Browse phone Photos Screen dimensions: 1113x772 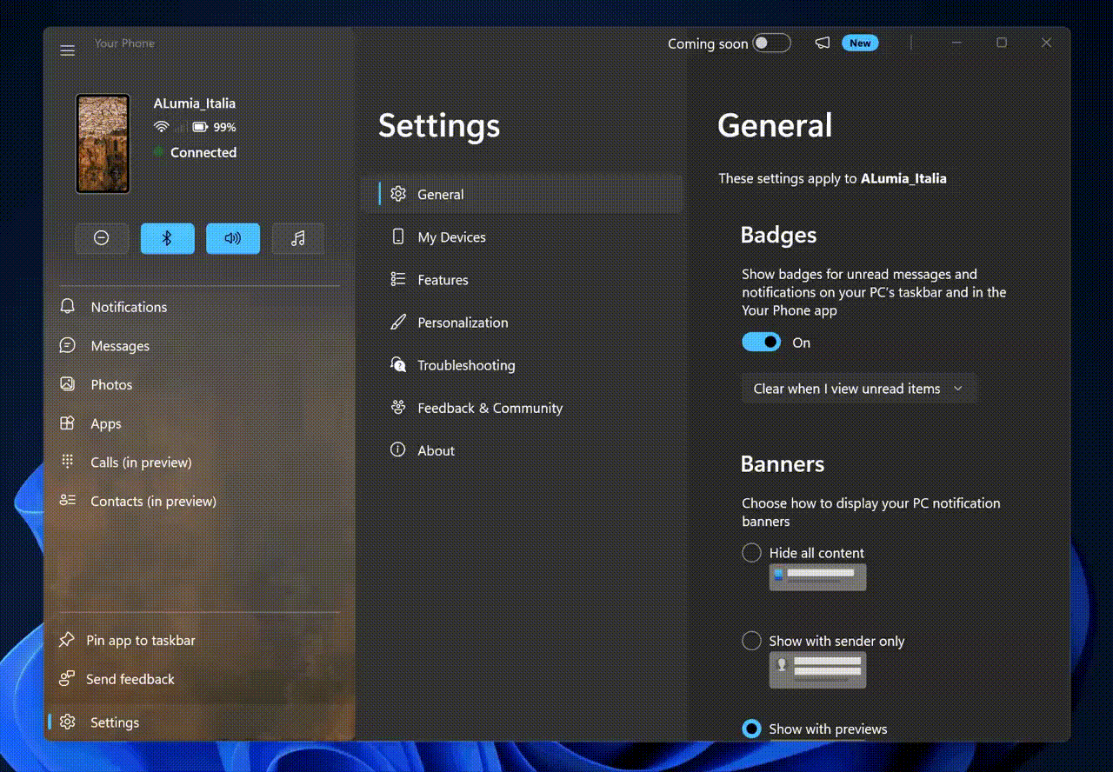click(111, 384)
